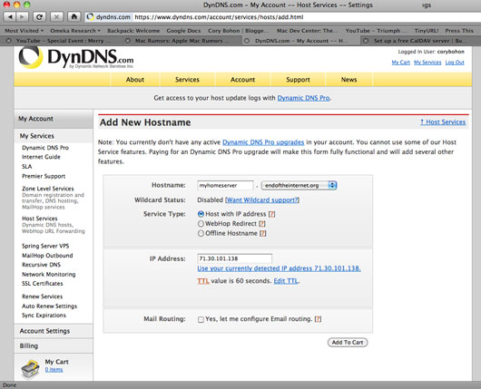Open SSL Certificates in sidebar
This screenshot has height=389, width=481.
pos(43,284)
